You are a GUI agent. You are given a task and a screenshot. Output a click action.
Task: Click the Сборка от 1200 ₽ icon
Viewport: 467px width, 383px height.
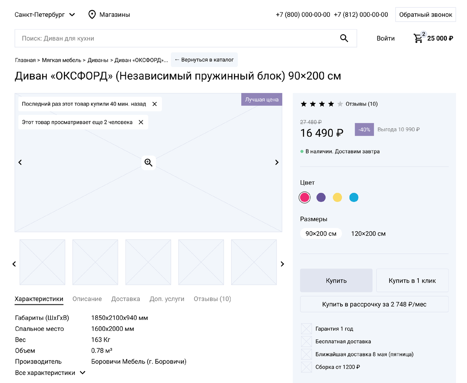(306, 367)
